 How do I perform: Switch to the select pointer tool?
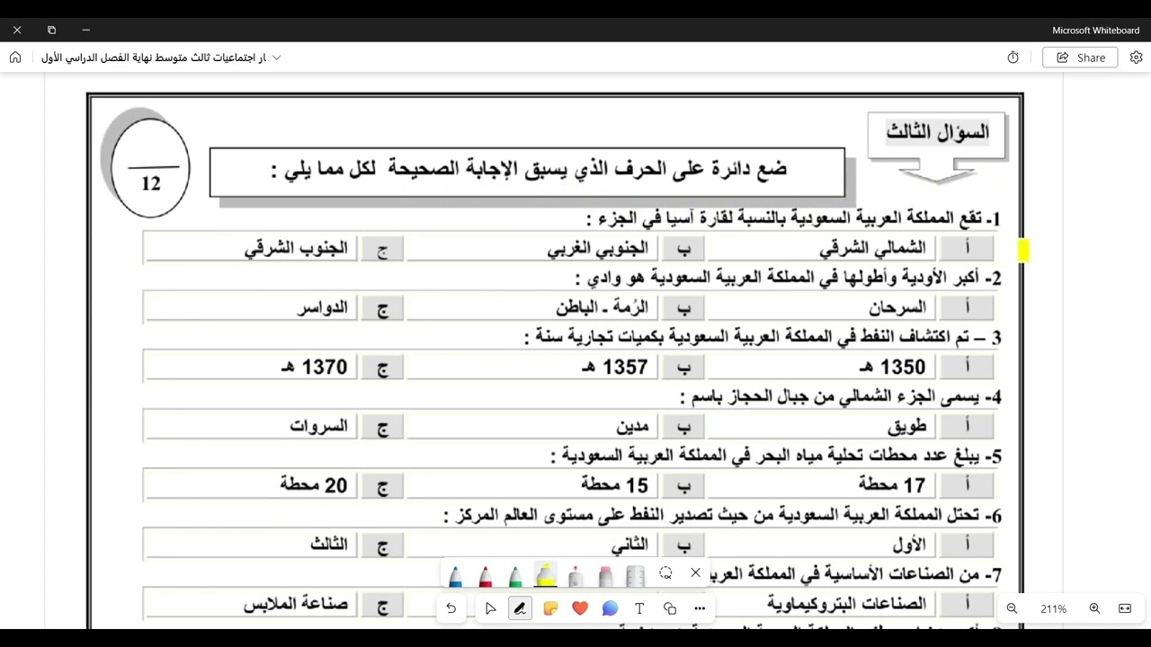click(490, 608)
